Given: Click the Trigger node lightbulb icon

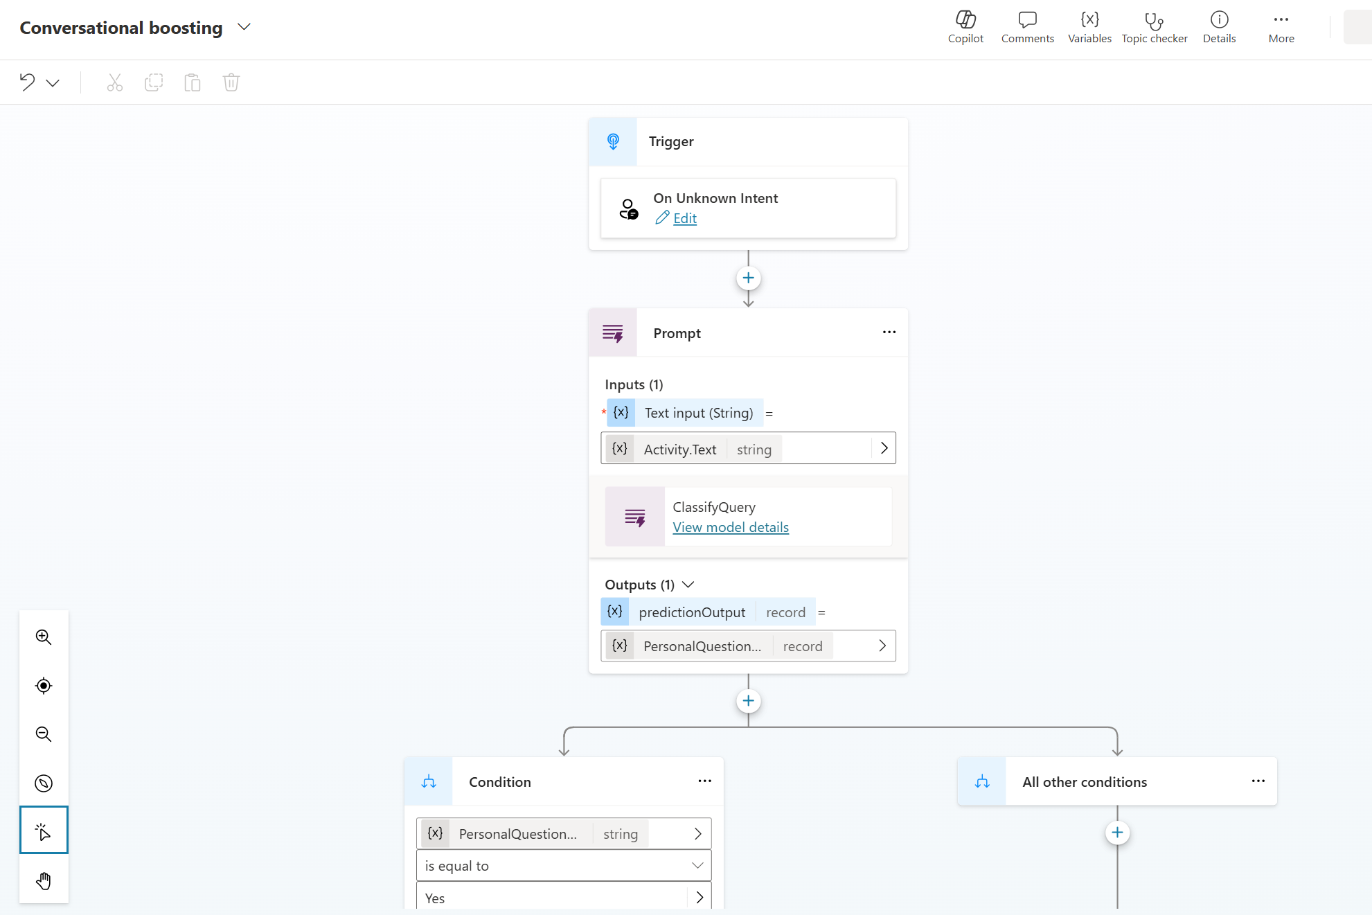Looking at the screenshot, I should (x=613, y=141).
